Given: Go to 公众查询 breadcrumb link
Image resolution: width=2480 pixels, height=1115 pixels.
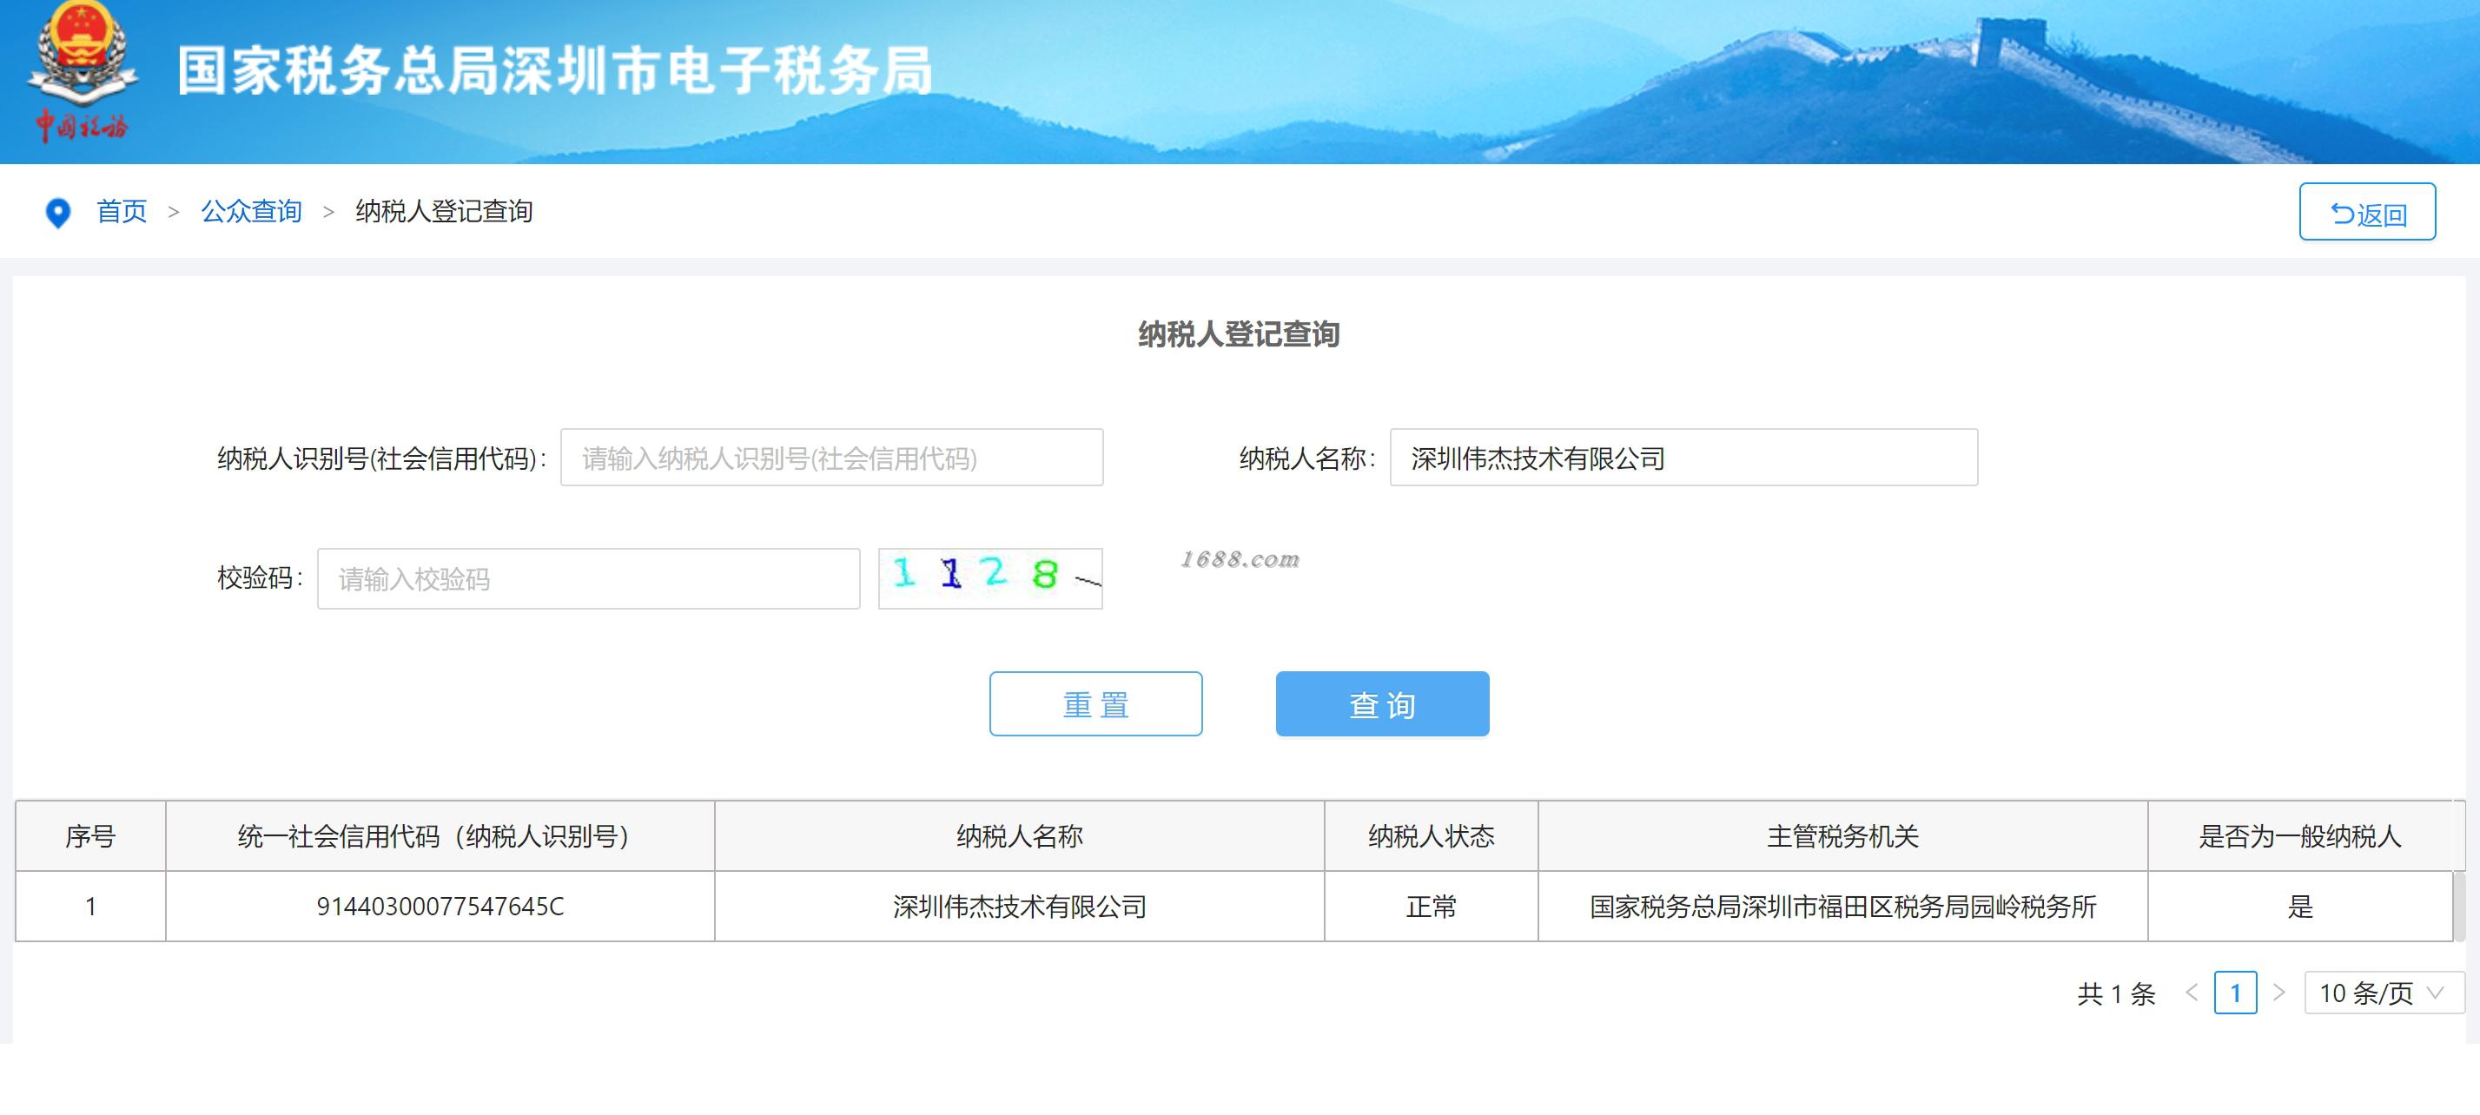Looking at the screenshot, I should (x=251, y=211).
